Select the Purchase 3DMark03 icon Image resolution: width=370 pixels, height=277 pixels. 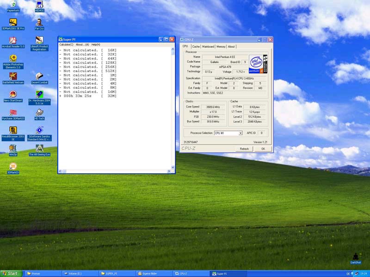[x=13, y=114]
